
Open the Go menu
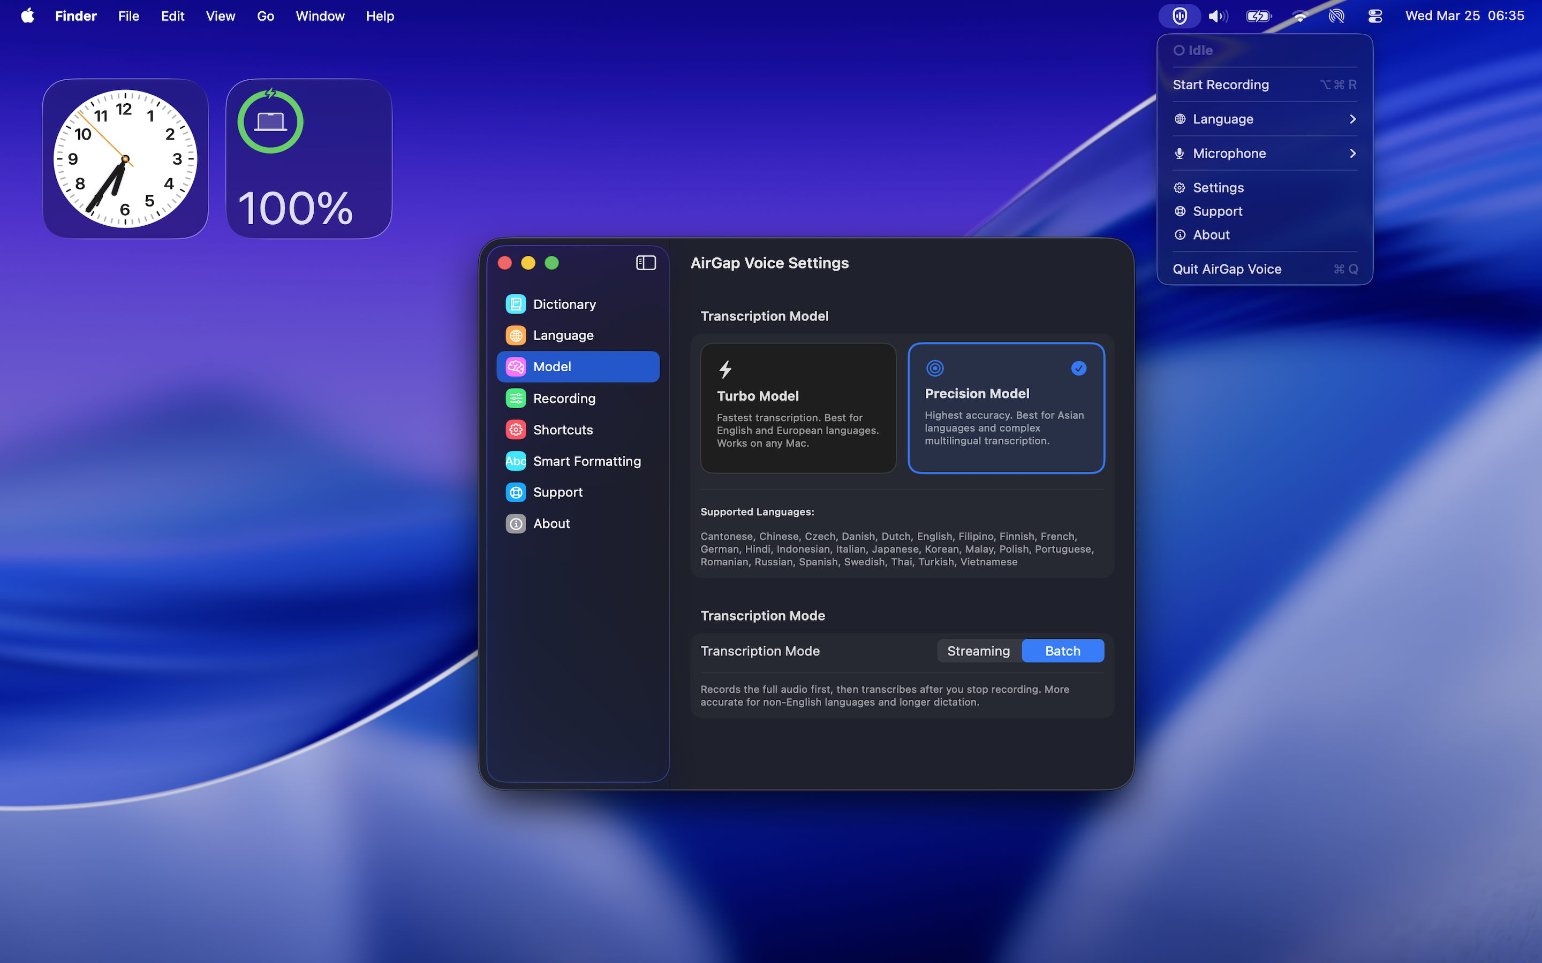coord(265,16)
